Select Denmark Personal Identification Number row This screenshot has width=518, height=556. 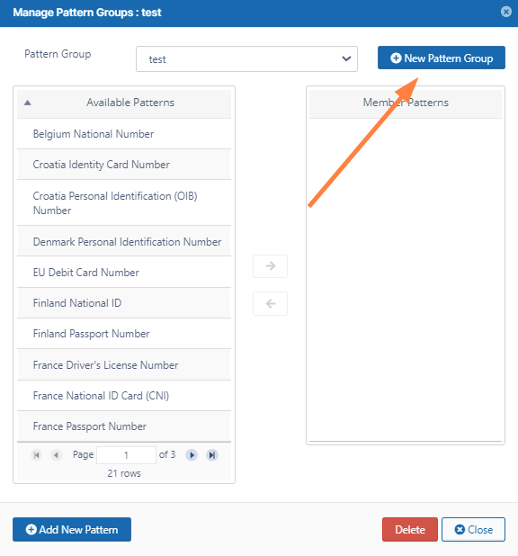tap(124, 241)
